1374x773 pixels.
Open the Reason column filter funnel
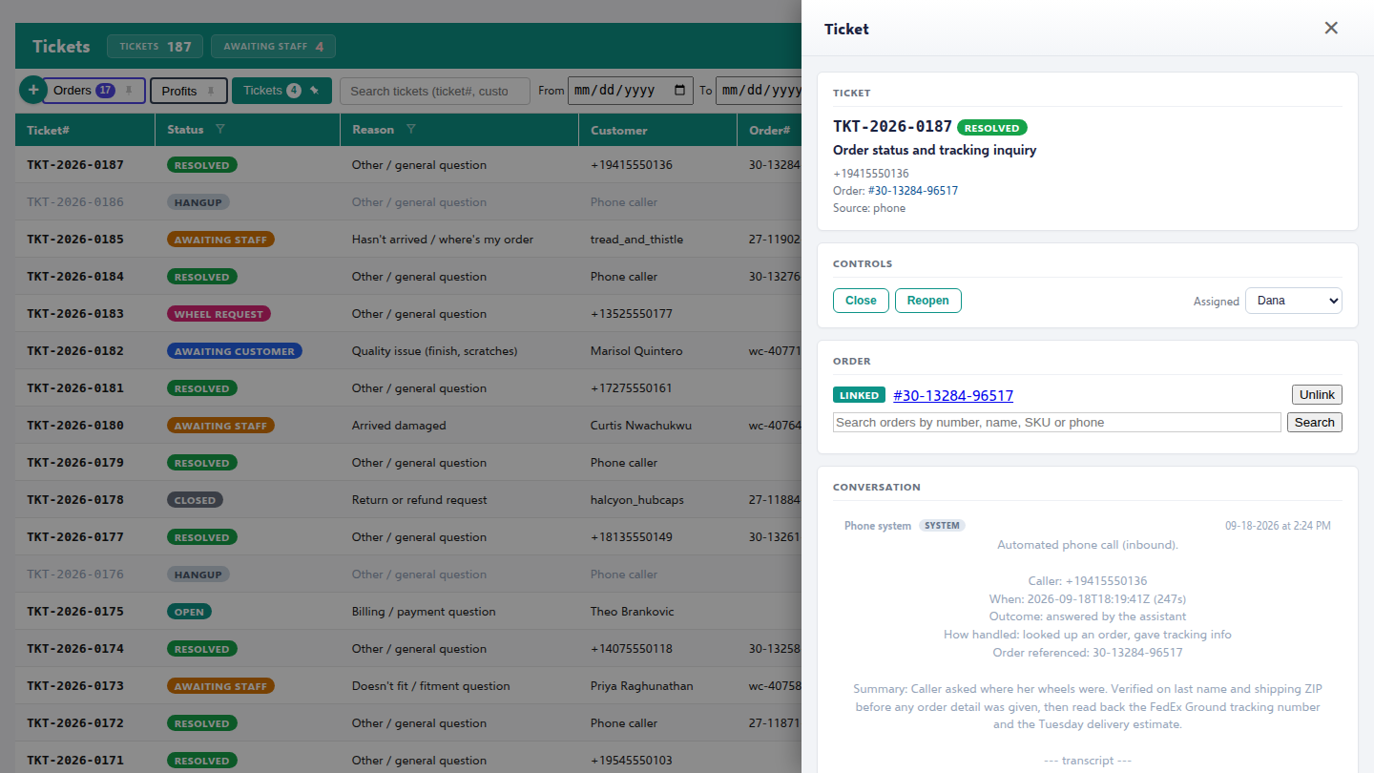click(411, 129)
